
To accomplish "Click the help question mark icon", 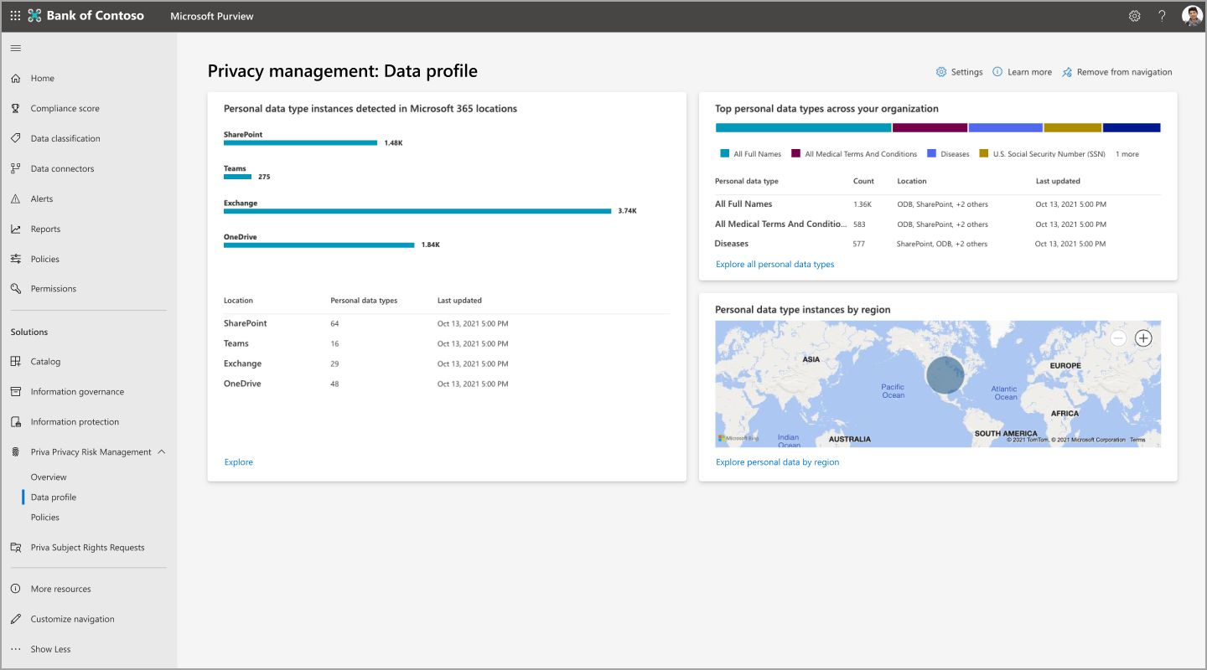I will pos(1162,16).
